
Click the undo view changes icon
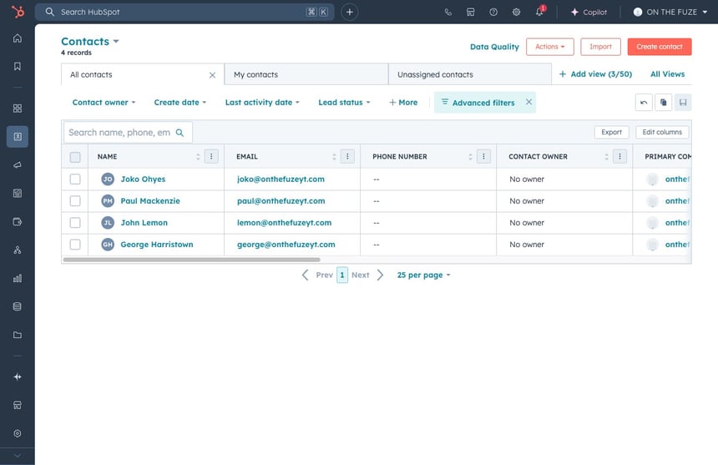(x=644, y=103)
